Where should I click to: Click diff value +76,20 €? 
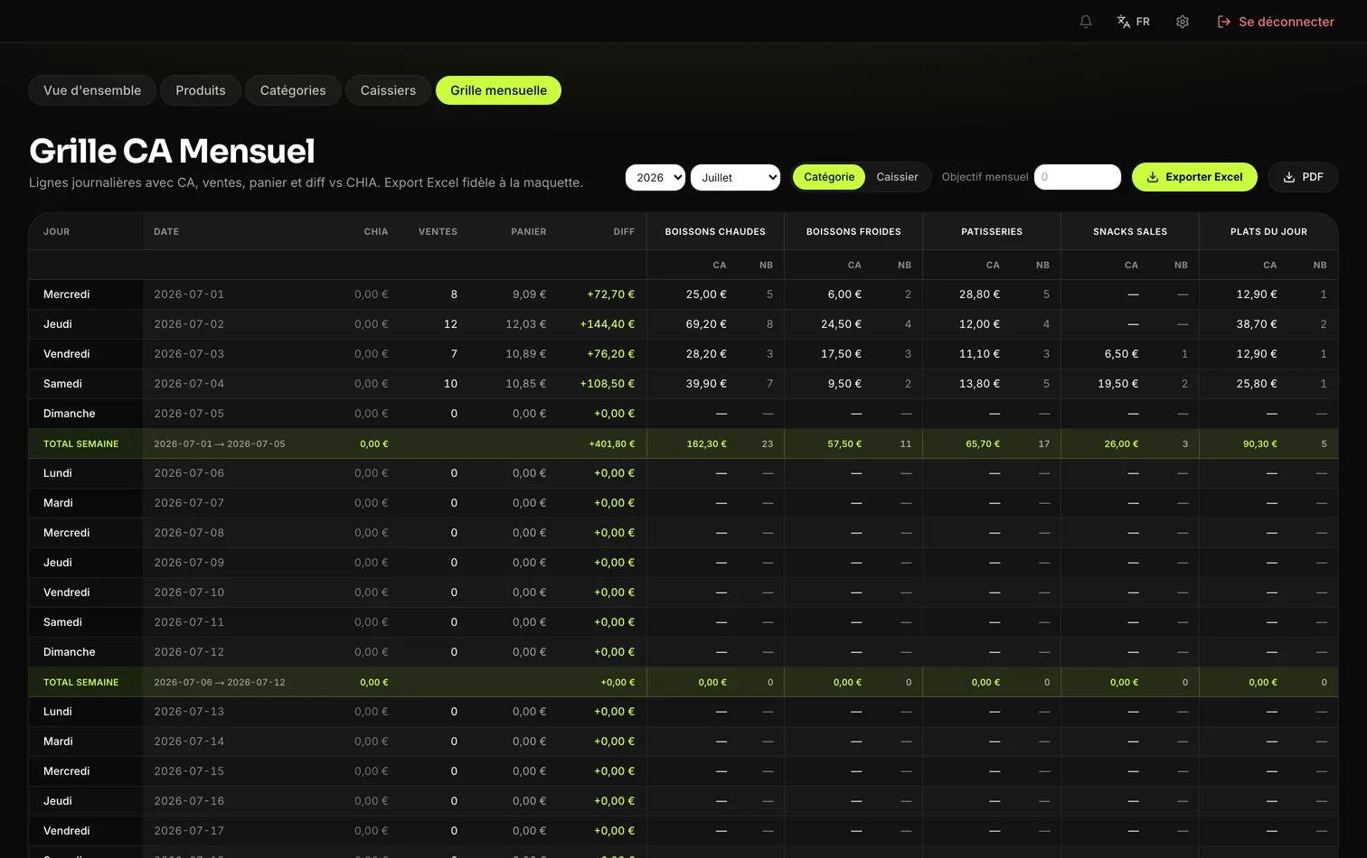[x=610, y=354]
